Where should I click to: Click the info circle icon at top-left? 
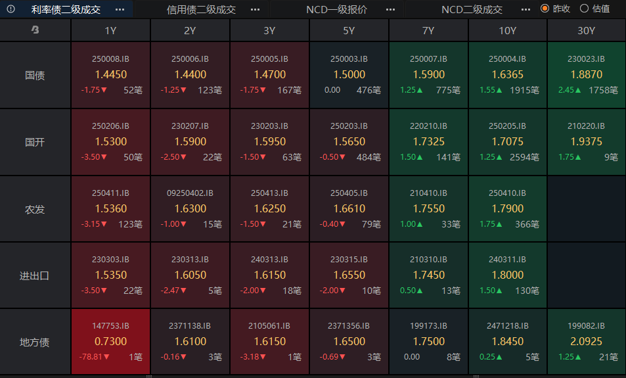11,9
